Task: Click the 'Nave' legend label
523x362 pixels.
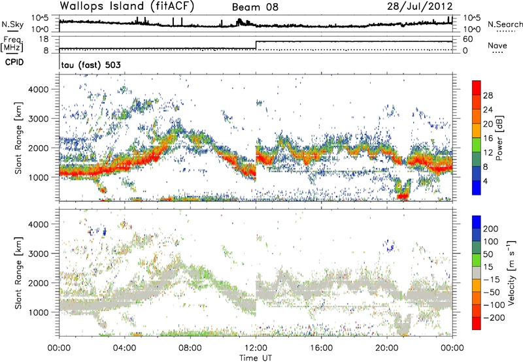Action: pos(498,46)
